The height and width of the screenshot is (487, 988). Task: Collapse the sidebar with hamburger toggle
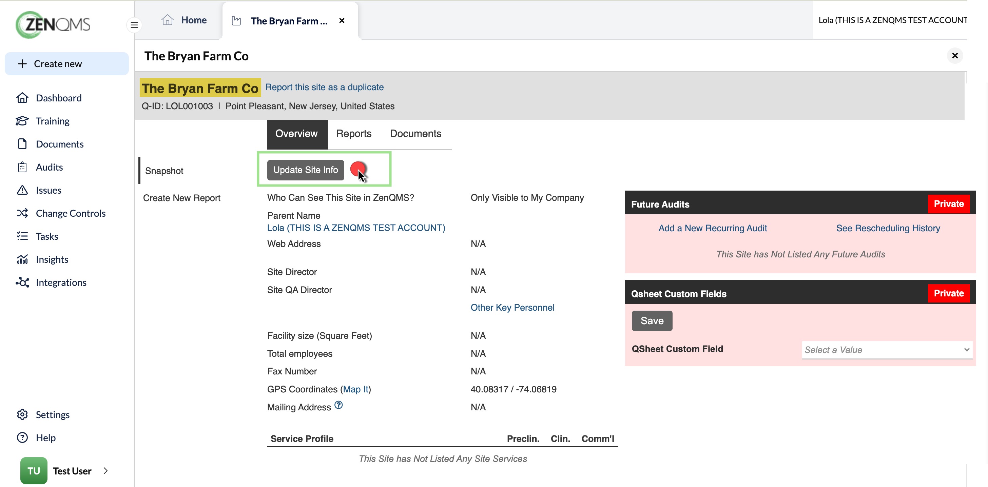[134, 25]
